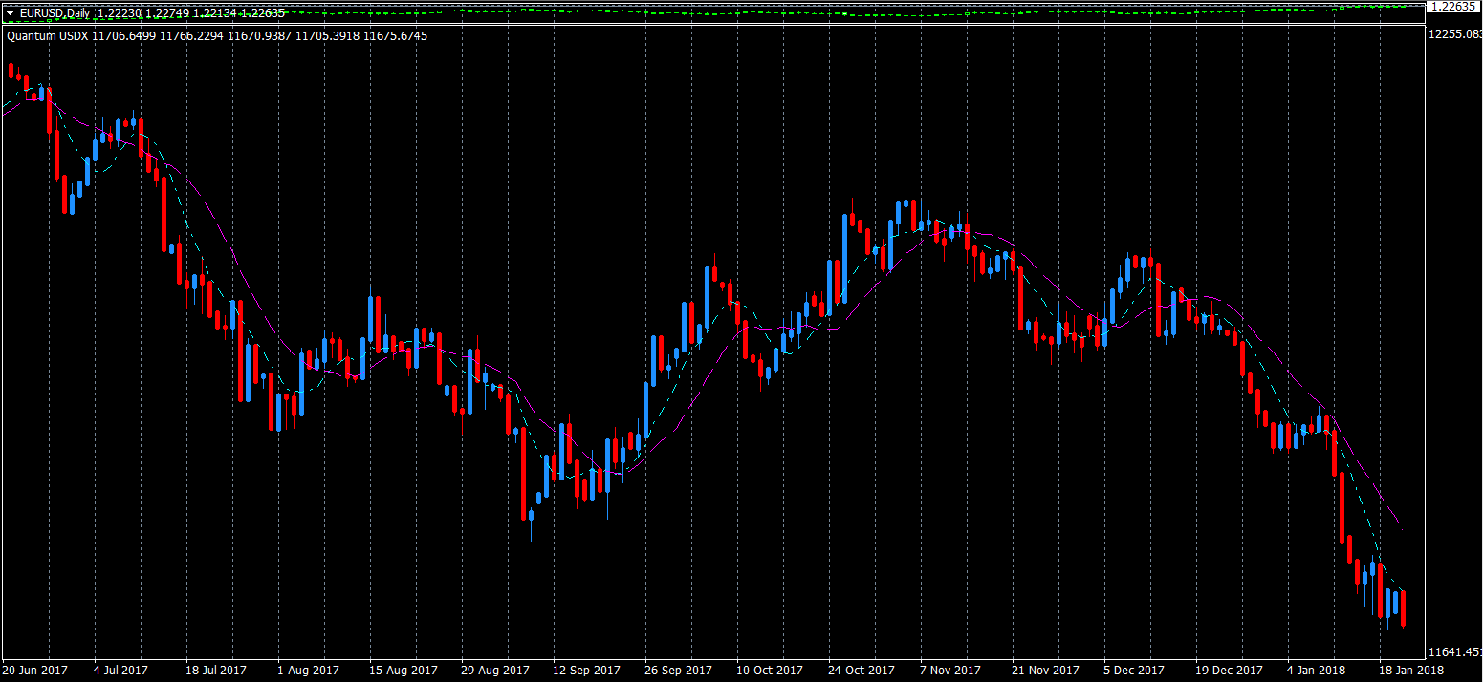Click the 1 Aug 2017 date label
Viewport: 1484px width, 682px height.
click(308, 671)
